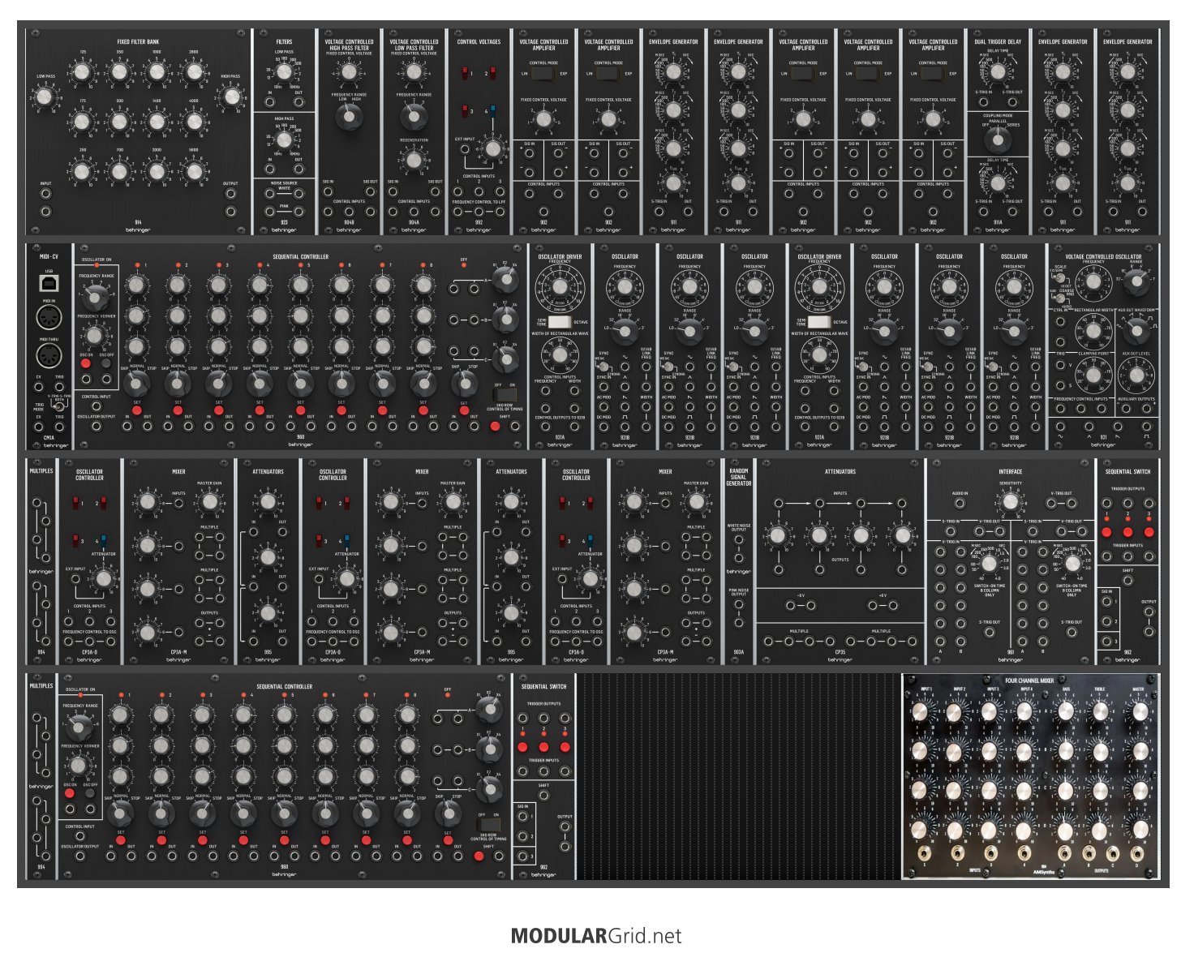Click sawtooth wave output jack on 921 VCO

(x=1118, y=426)
